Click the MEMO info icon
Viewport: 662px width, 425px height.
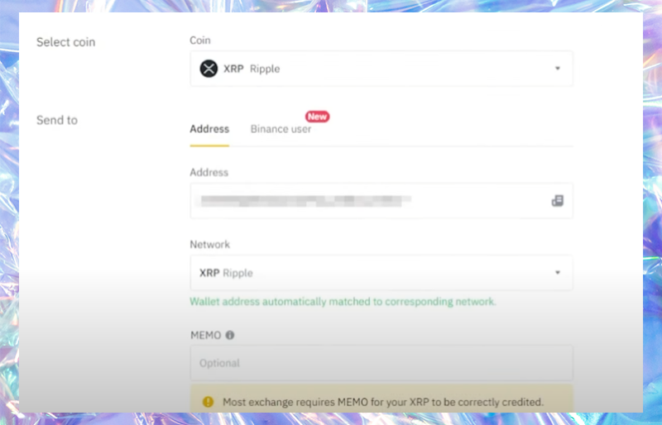pyautogui.click(x=230, y=335)
